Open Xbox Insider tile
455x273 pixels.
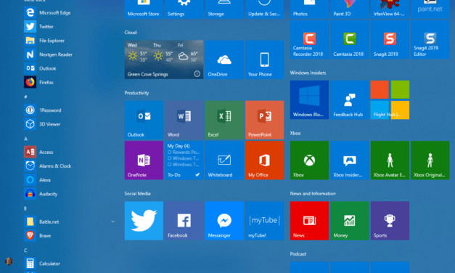pos(350,160)
